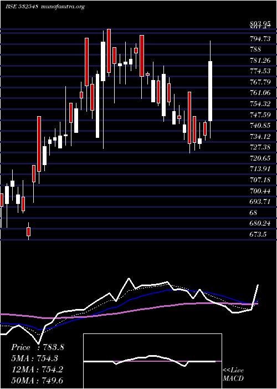Click the BSE 532548 ticker label

22,7
